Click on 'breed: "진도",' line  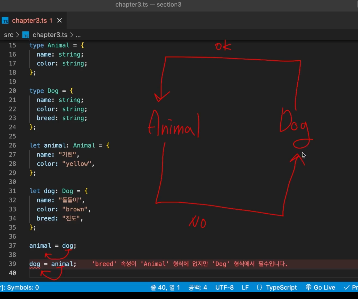pos(60,218)
